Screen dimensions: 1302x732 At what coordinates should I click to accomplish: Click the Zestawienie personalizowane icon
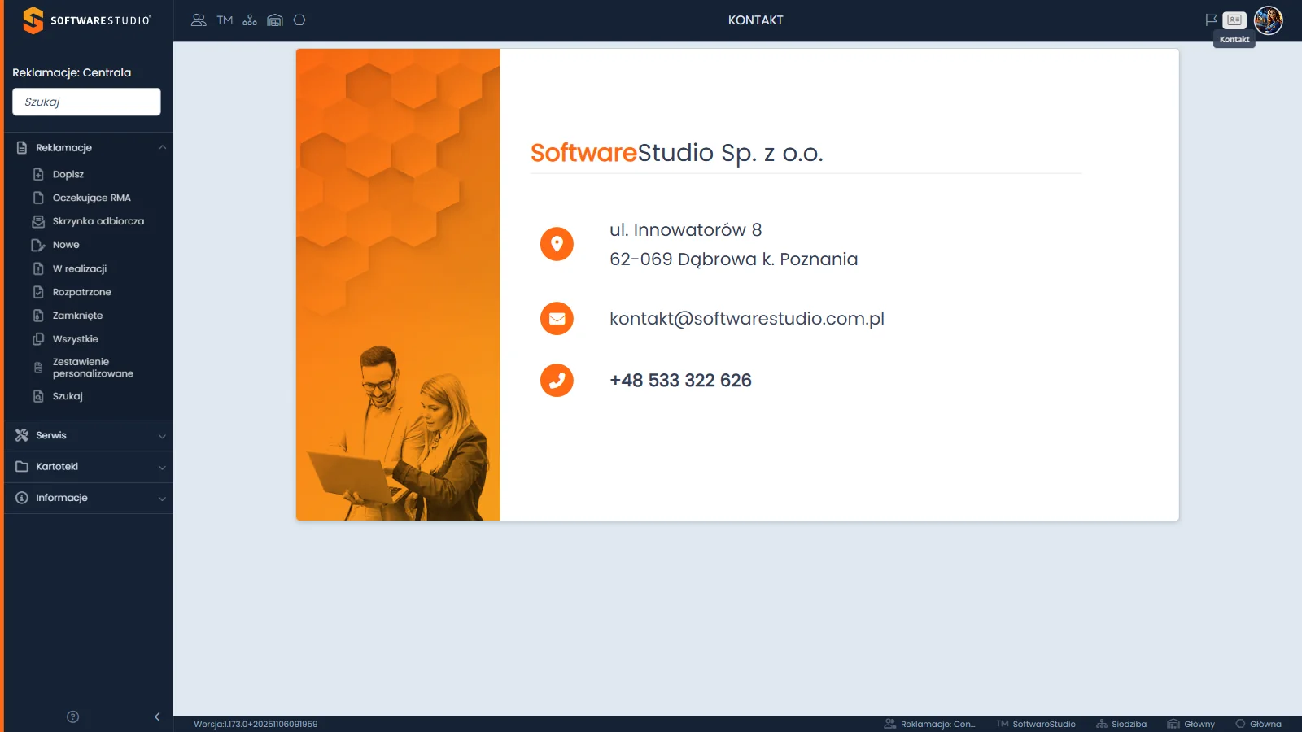(38, 368)
